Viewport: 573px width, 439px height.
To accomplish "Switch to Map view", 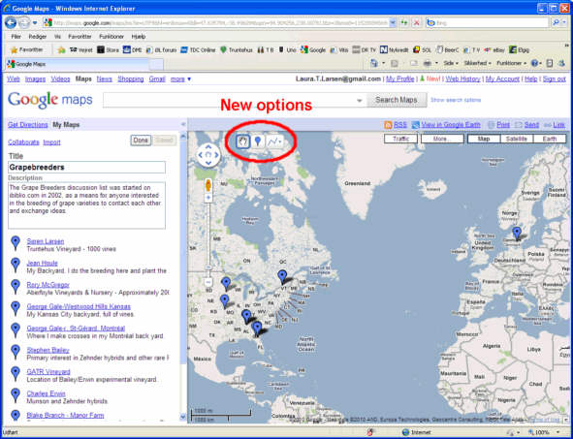I will pyautogui.click(x=484, y=139).
